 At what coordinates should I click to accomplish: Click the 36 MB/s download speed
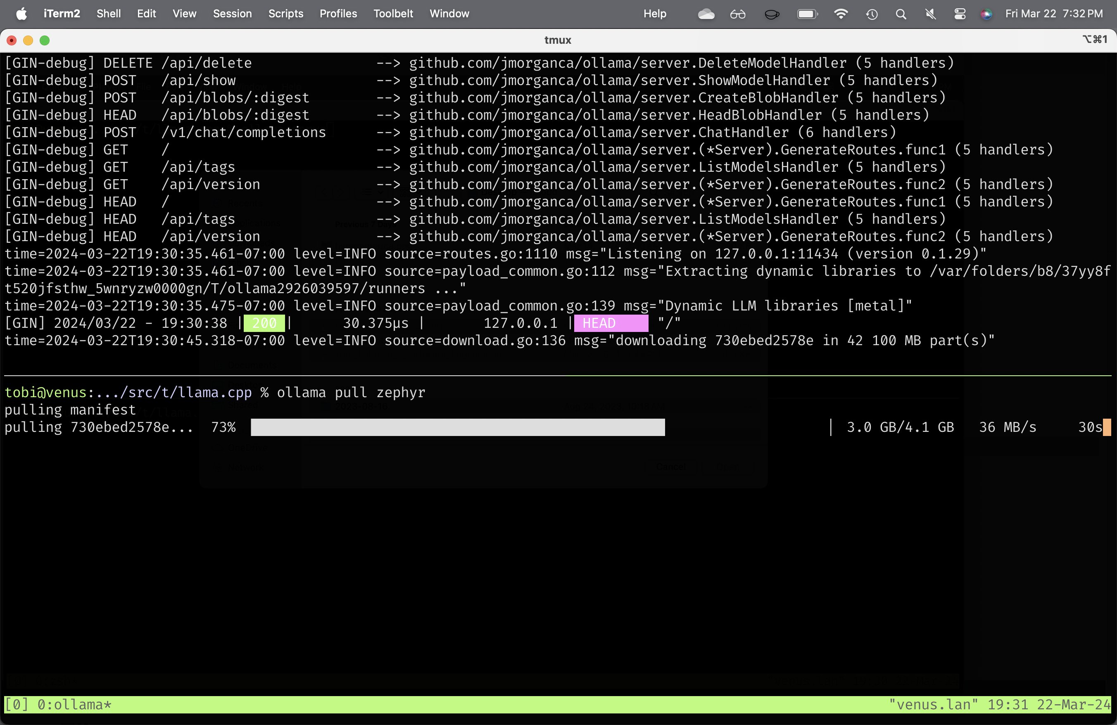click(1008, 427)
